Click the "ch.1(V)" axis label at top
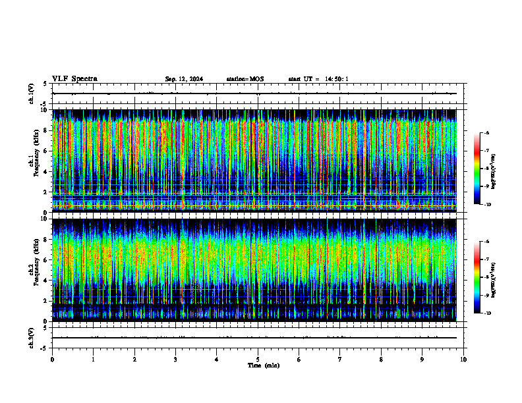 pos(32,94)
